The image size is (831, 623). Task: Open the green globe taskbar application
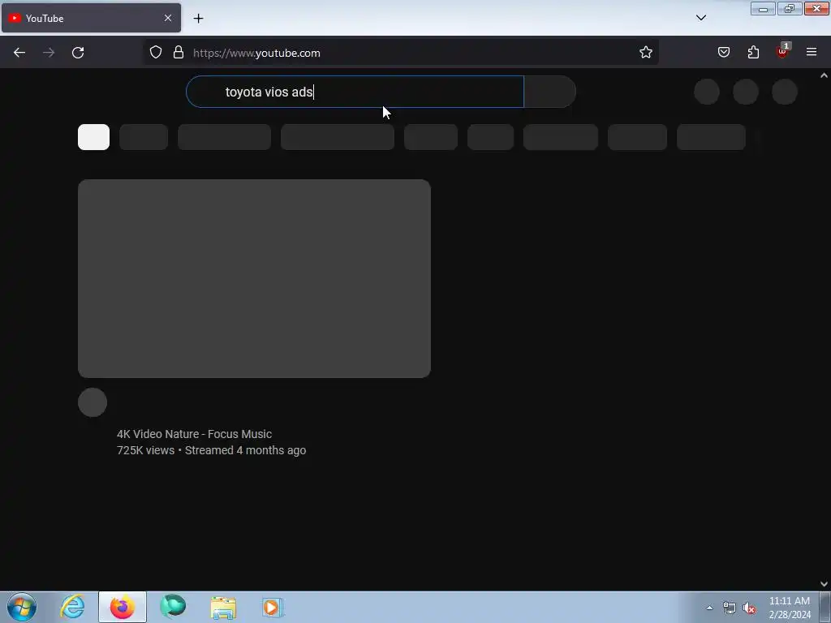point(173,607)
